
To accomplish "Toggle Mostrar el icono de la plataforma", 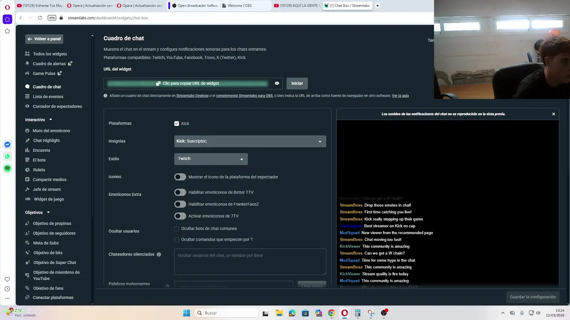I will pyautogui.click(x=180, y=177).
